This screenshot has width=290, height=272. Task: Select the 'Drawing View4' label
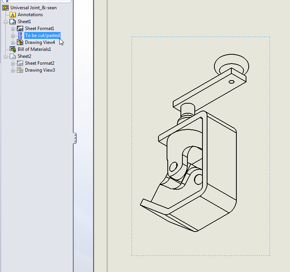click(x=40, y=42)
